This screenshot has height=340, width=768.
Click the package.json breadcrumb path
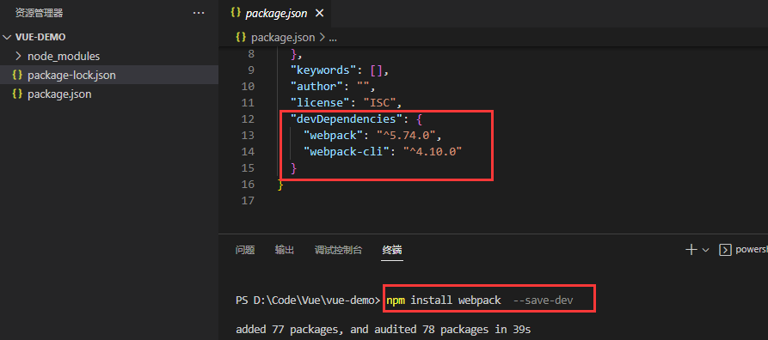click(x=283, y=37)
